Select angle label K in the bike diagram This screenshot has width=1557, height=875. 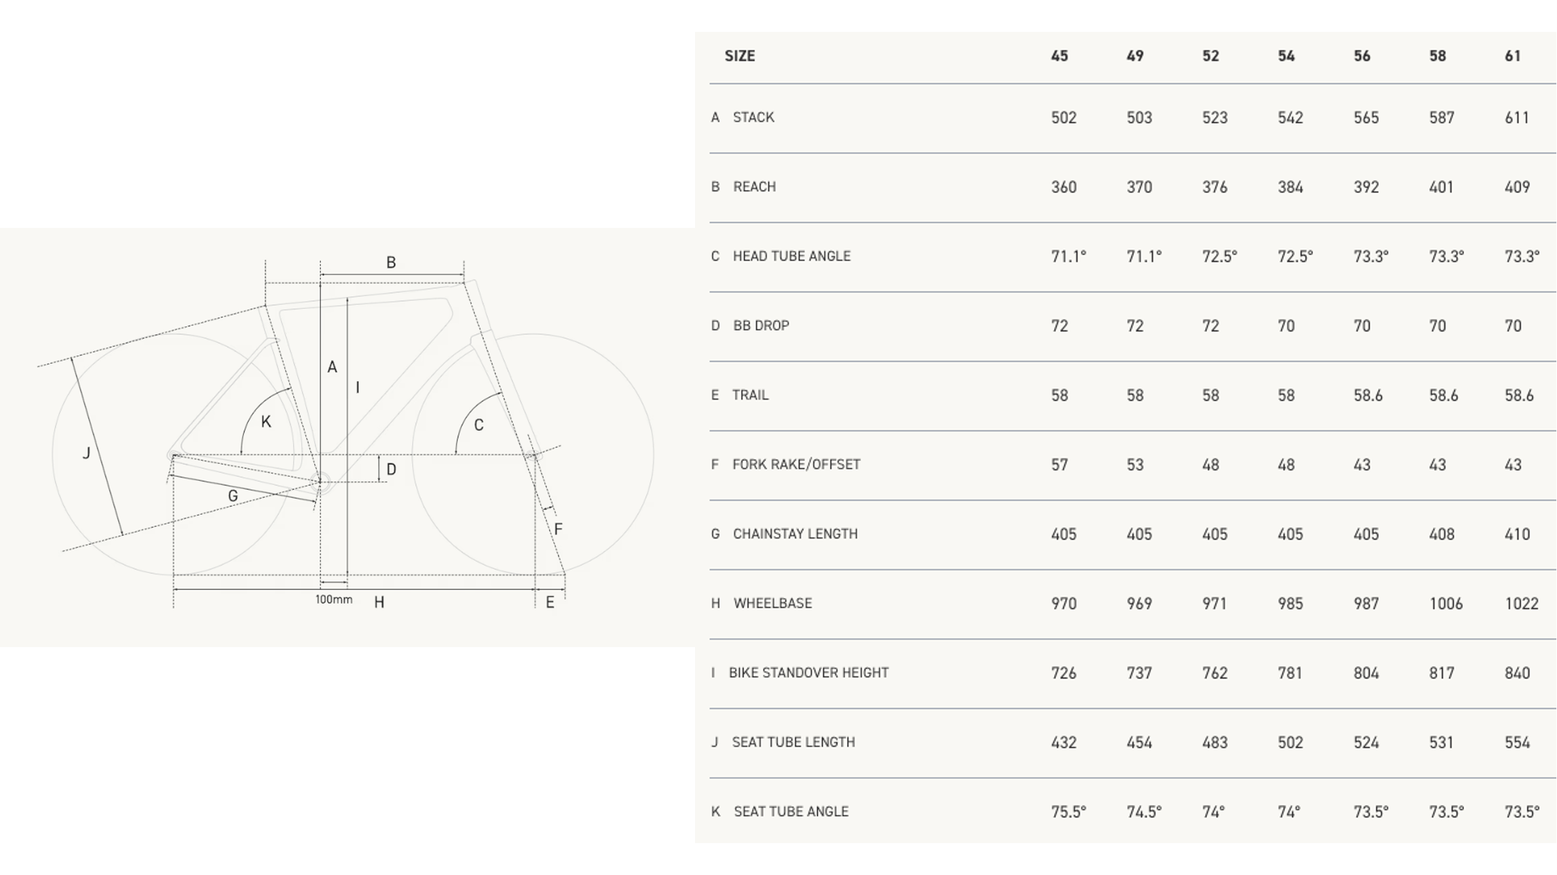[266, 422]
